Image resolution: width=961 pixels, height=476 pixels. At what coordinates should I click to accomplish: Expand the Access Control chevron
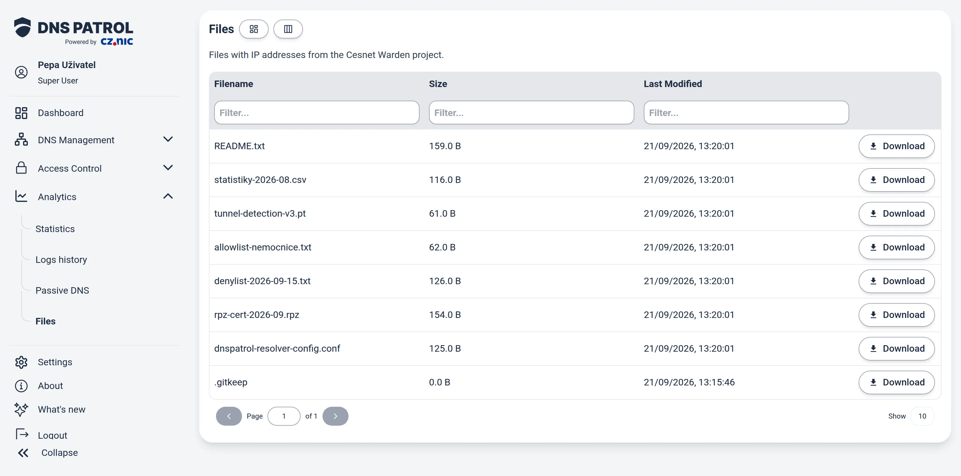pos(168,168)
